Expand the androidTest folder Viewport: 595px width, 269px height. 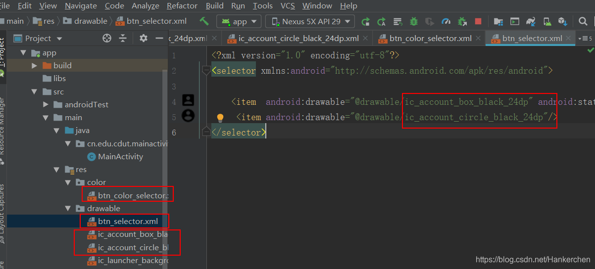(x=46, y=104)
